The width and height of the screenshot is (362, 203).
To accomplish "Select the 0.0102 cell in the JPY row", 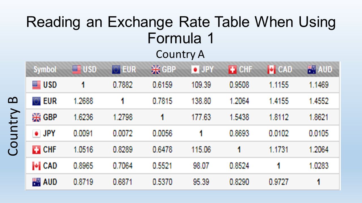I will [x=279, y=133].
